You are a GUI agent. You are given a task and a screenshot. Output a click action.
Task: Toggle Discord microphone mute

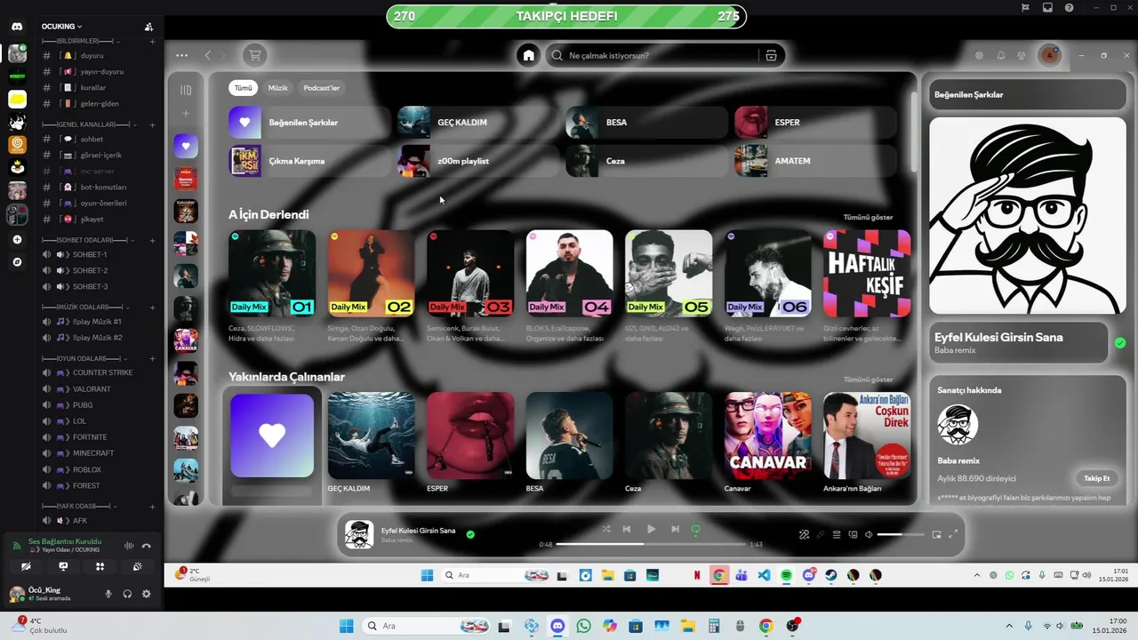pyautogui.click(x=108, y=594)
